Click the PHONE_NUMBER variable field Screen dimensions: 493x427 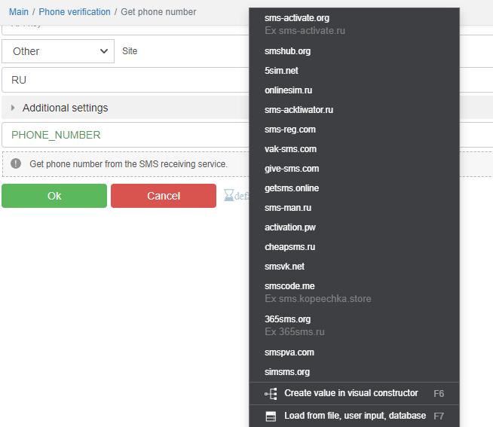point(125,135)
